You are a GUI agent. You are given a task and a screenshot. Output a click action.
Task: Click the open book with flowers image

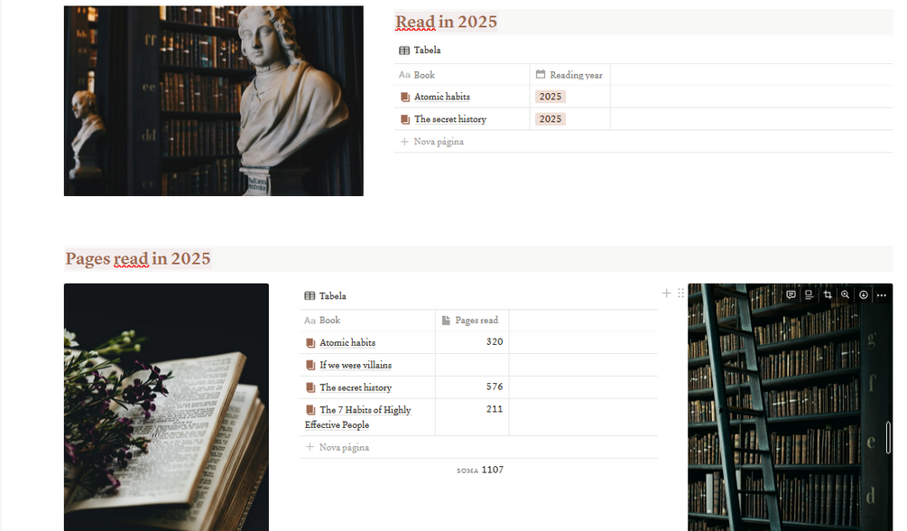click(166, 407)
